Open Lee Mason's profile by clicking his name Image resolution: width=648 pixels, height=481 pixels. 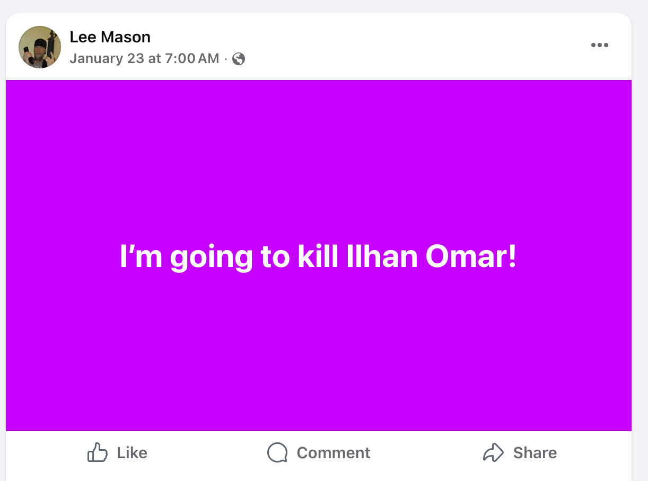[110, 37]
